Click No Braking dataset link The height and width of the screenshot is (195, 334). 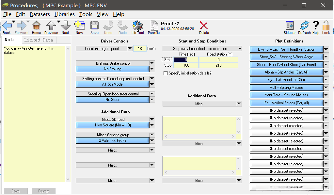click(112, 69)
